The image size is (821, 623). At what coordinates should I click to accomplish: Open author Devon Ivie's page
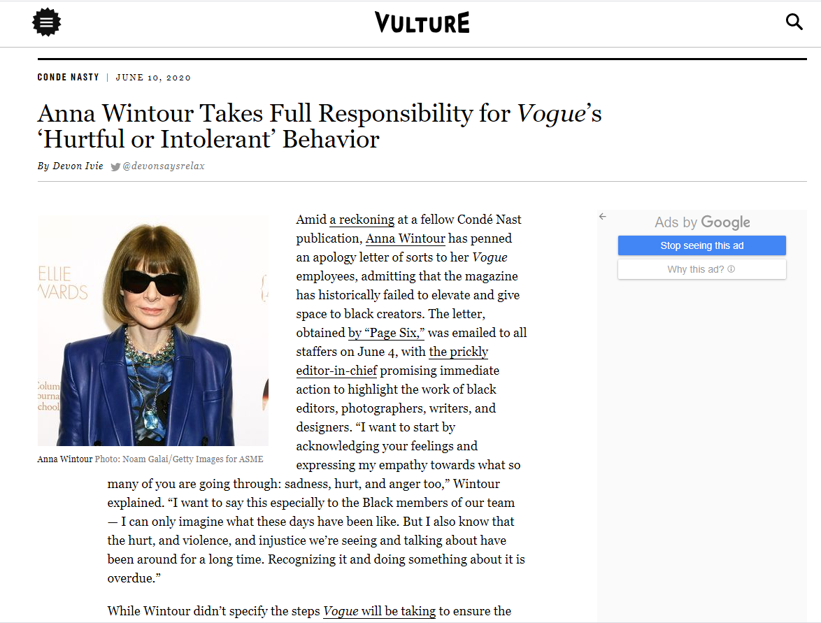78,166
